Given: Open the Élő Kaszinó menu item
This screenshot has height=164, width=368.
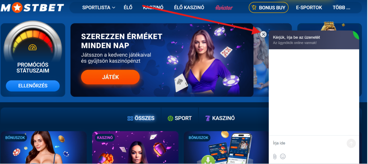Looking at the screenshot, I should pos(189,8).
